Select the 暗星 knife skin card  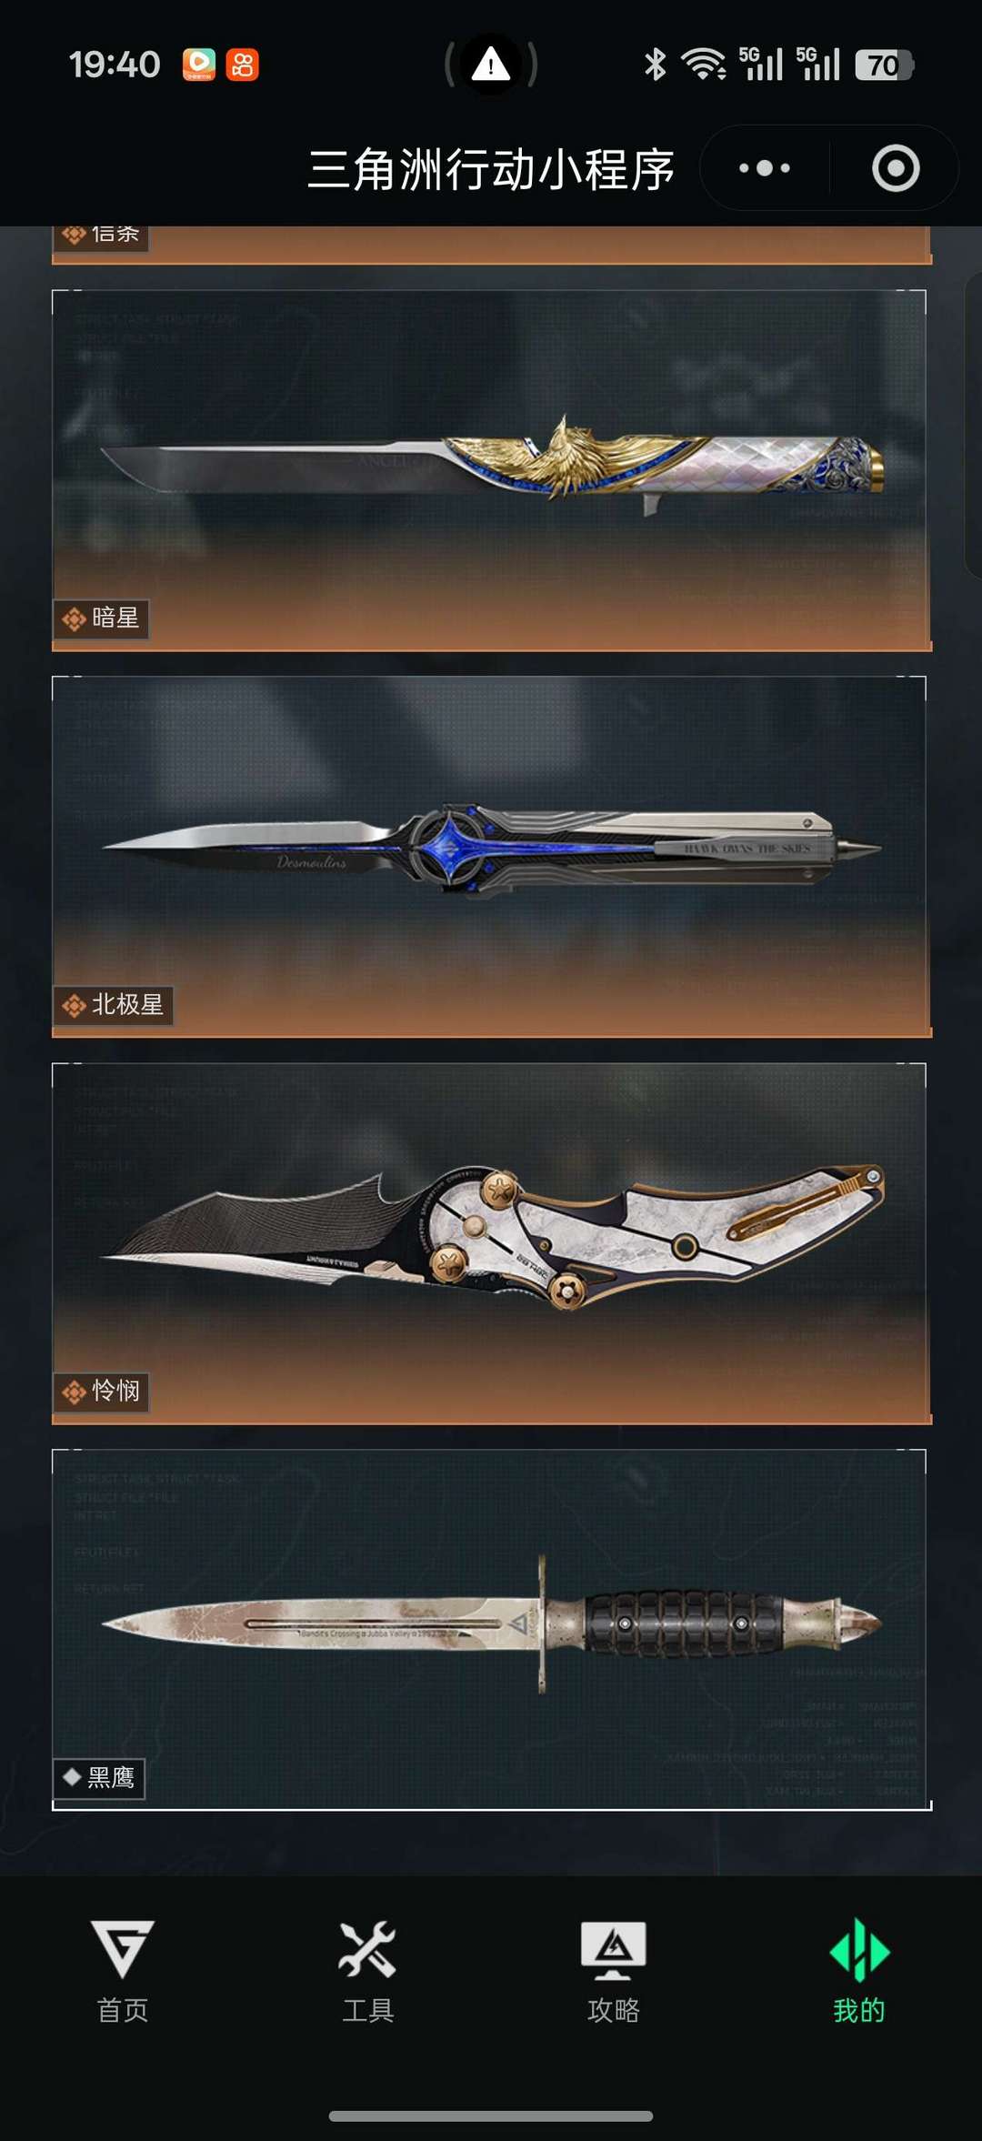(491, 470)
